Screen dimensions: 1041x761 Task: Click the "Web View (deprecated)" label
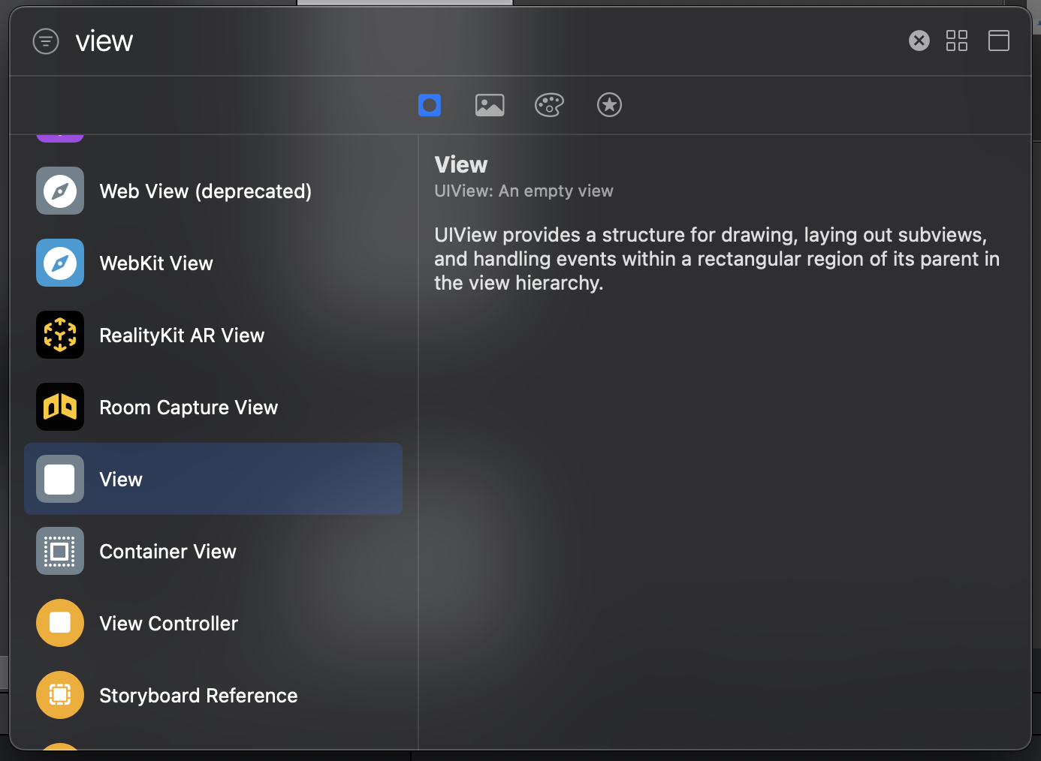205,191
